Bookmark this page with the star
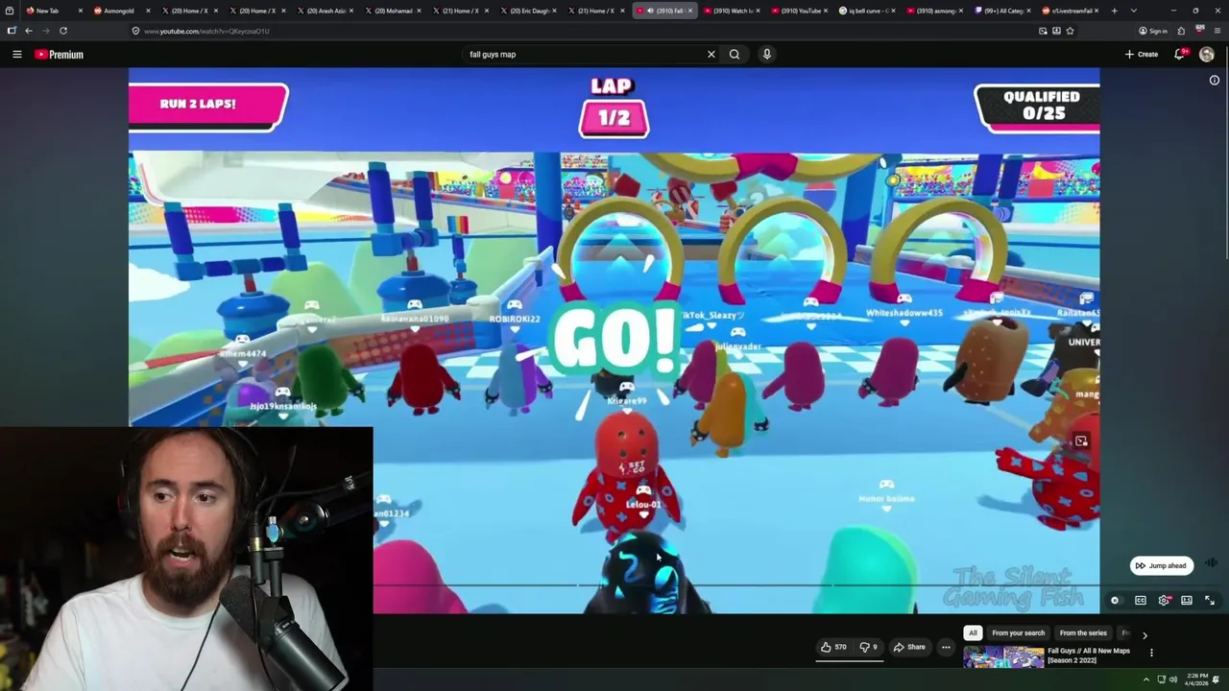The image size is (1229, 691). (1070, 31)
